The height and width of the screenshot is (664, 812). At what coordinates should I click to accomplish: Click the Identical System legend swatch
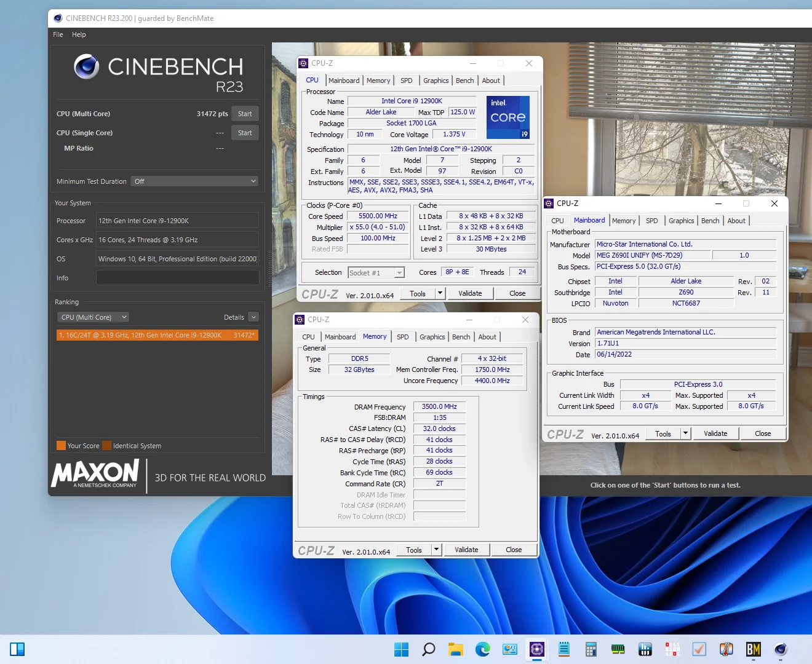(x=107, y=446)
